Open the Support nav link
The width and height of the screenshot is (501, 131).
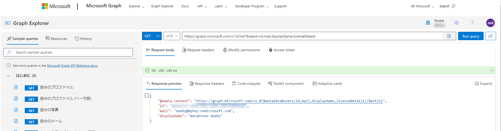tap(280, 6)
